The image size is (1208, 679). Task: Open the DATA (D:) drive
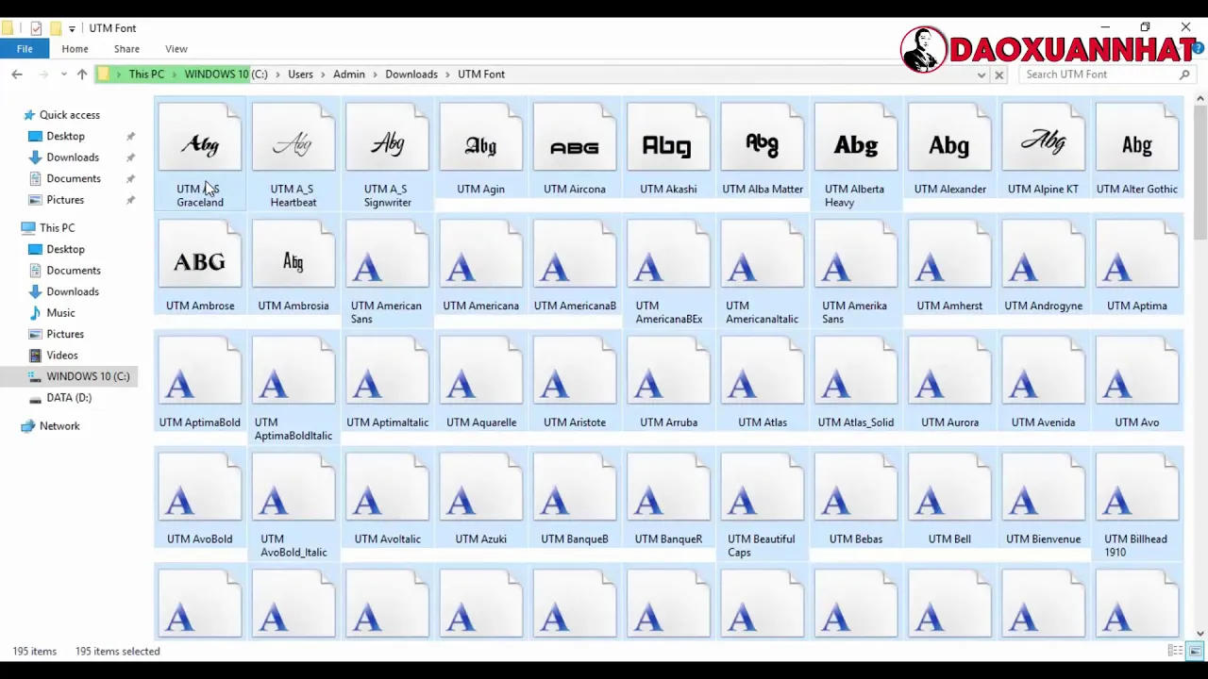click(69, 398)
